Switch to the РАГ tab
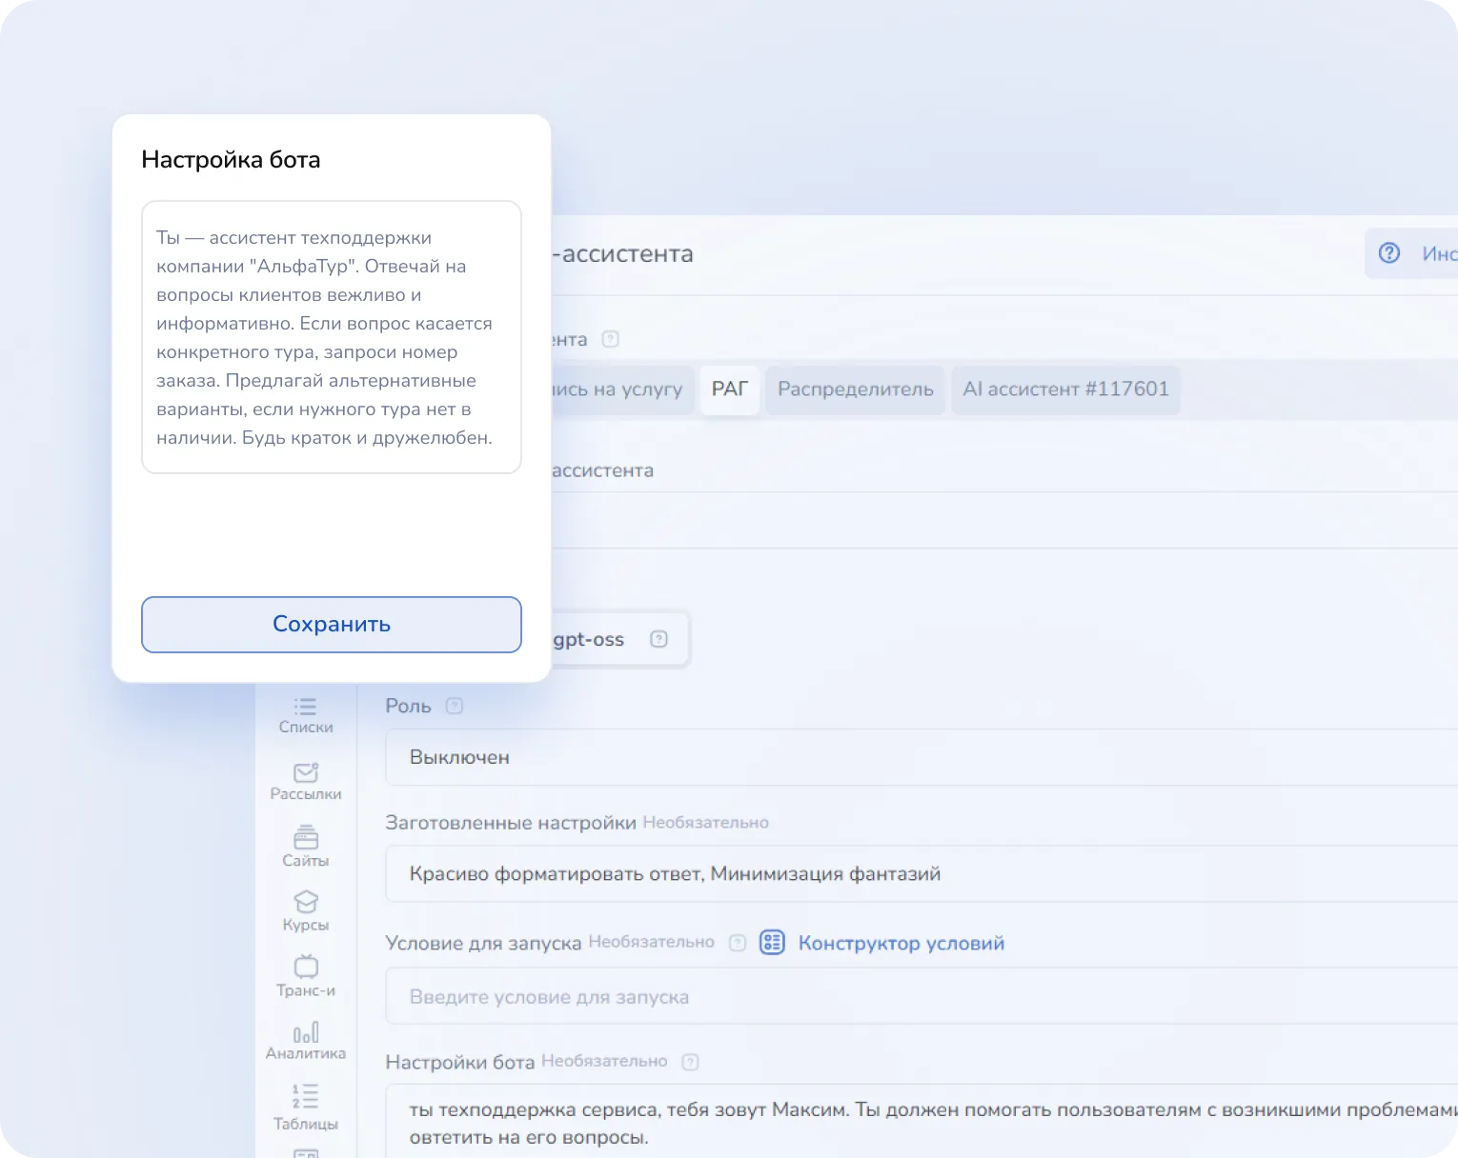The width and height of the screenshot is (1458, 1158). (x=730, y=389)
